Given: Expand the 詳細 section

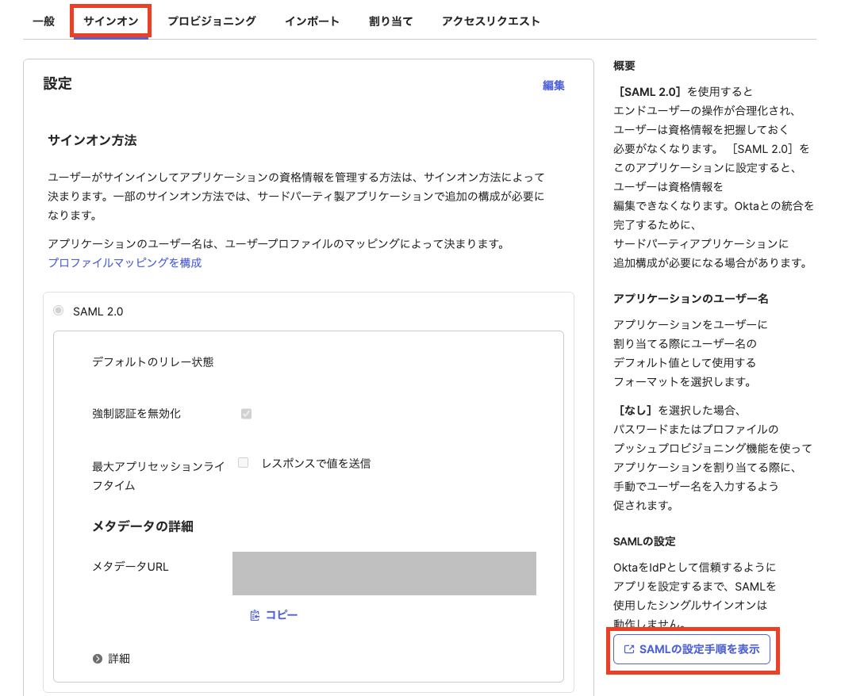Looking at the screenshot, I should [x=119, y=659].
